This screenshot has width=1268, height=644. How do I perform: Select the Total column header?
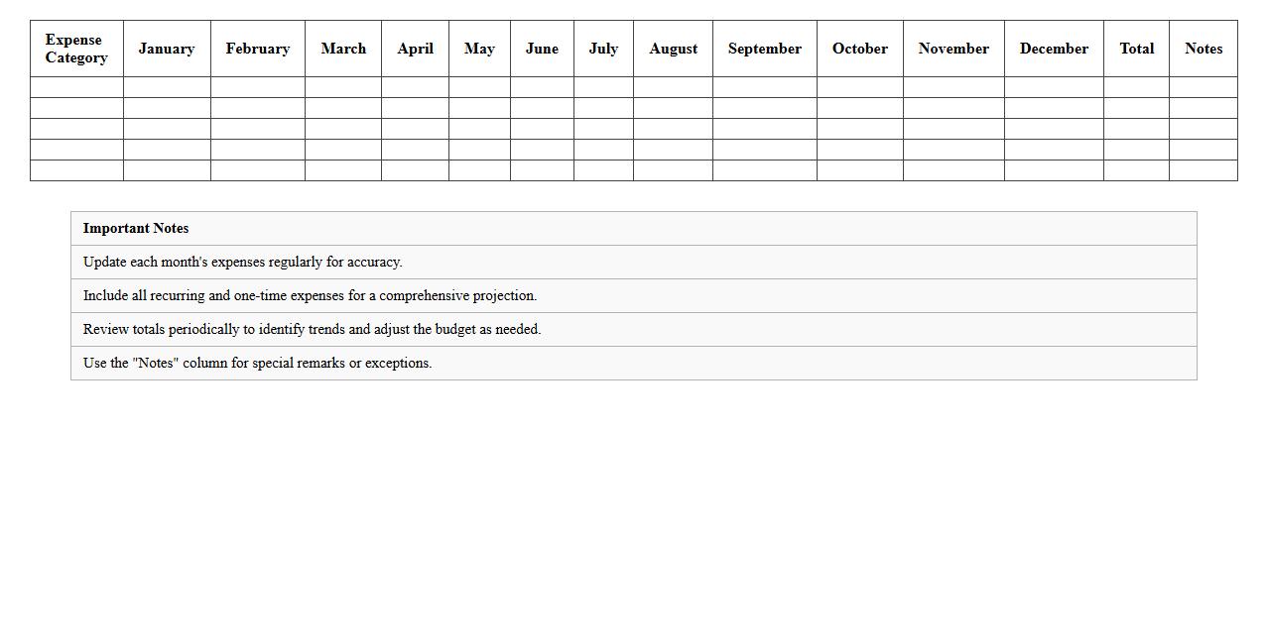click(x=1136, y=49)
